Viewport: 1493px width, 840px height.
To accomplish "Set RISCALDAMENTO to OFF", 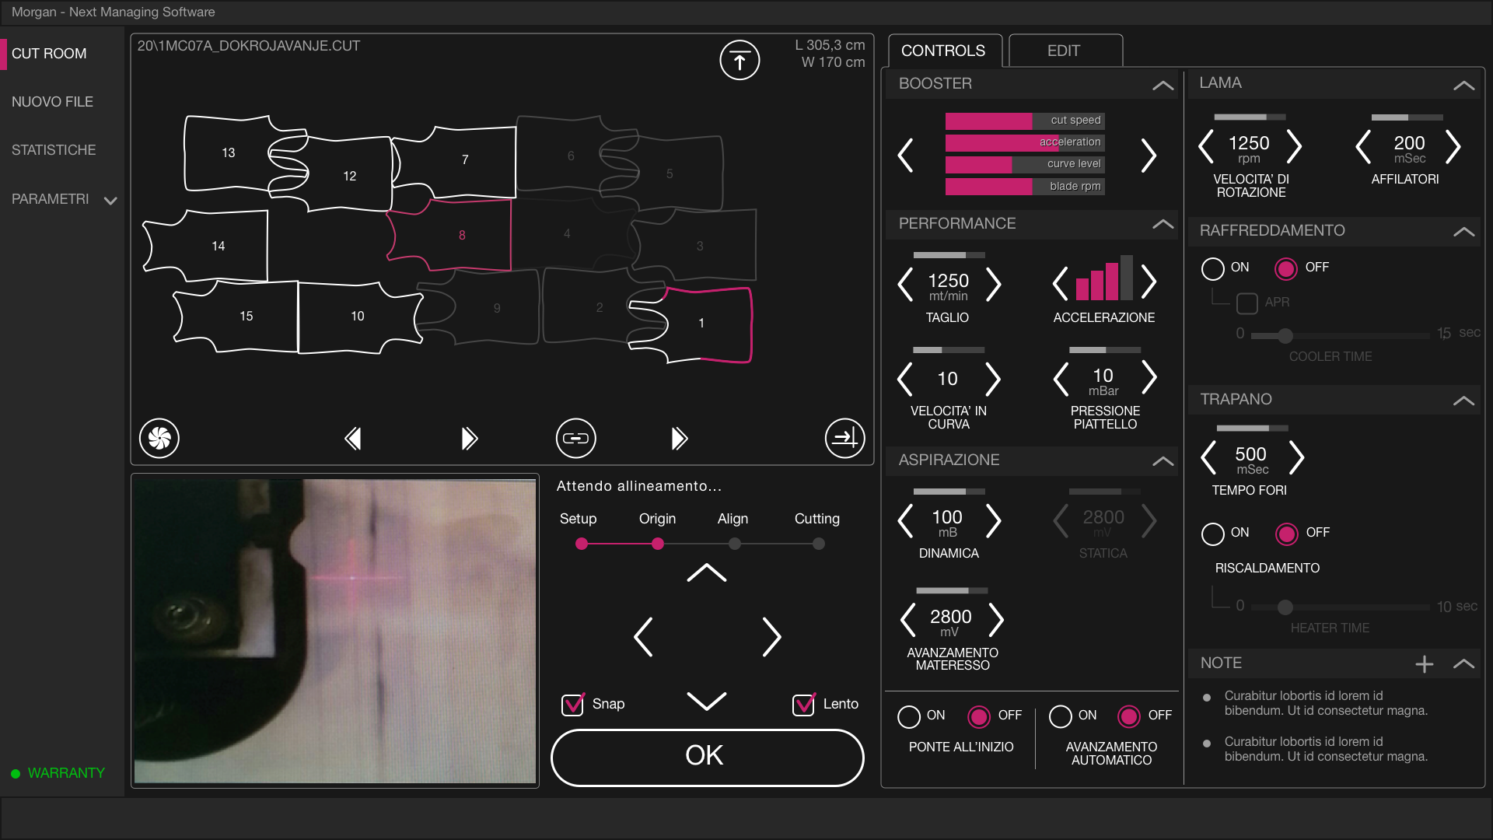I will coord(1287,534).
